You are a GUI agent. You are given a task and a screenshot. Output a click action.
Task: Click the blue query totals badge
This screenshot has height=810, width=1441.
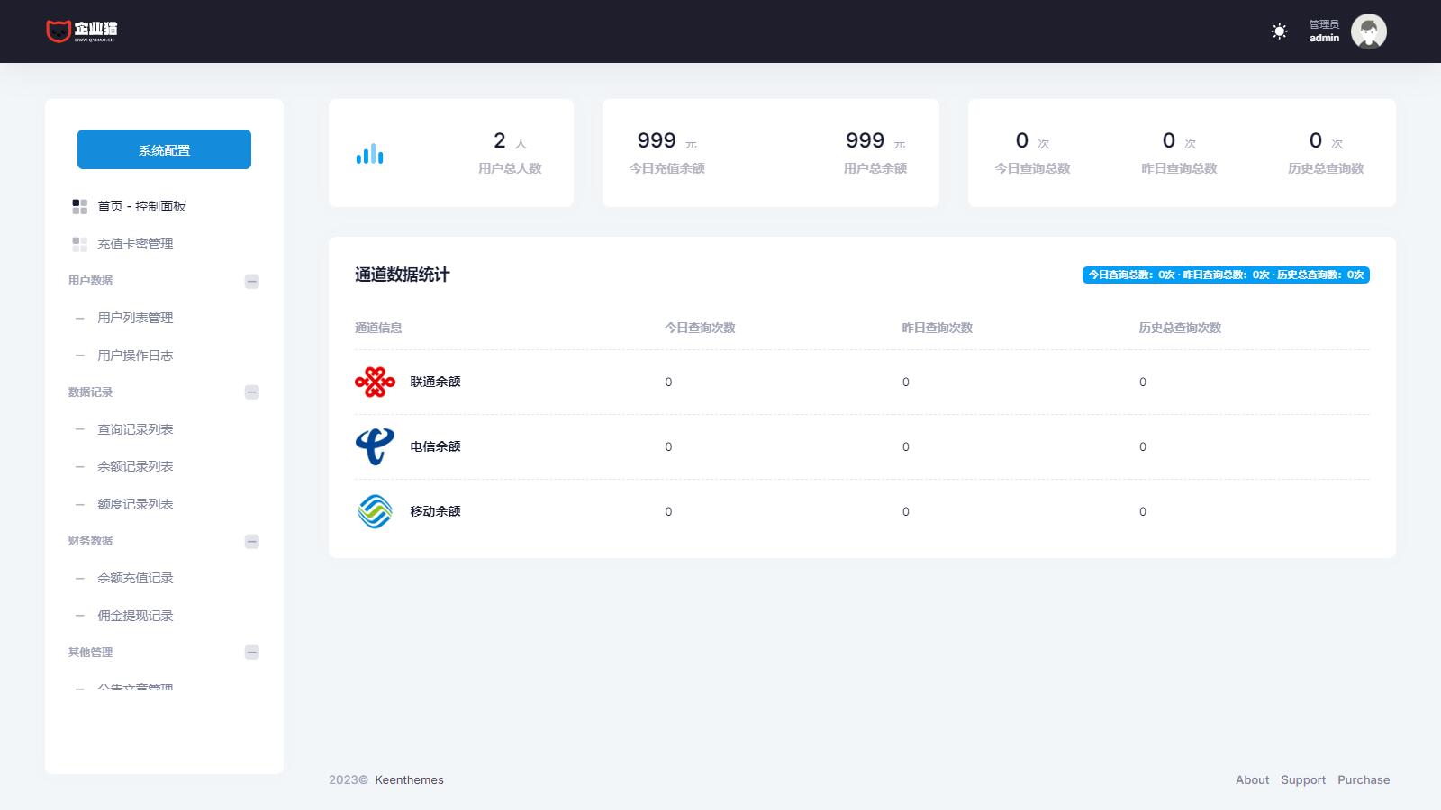(x=1225, y=274)
